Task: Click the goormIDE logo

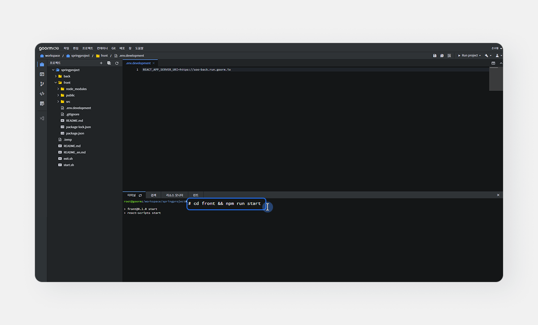Action: (49, 48)
